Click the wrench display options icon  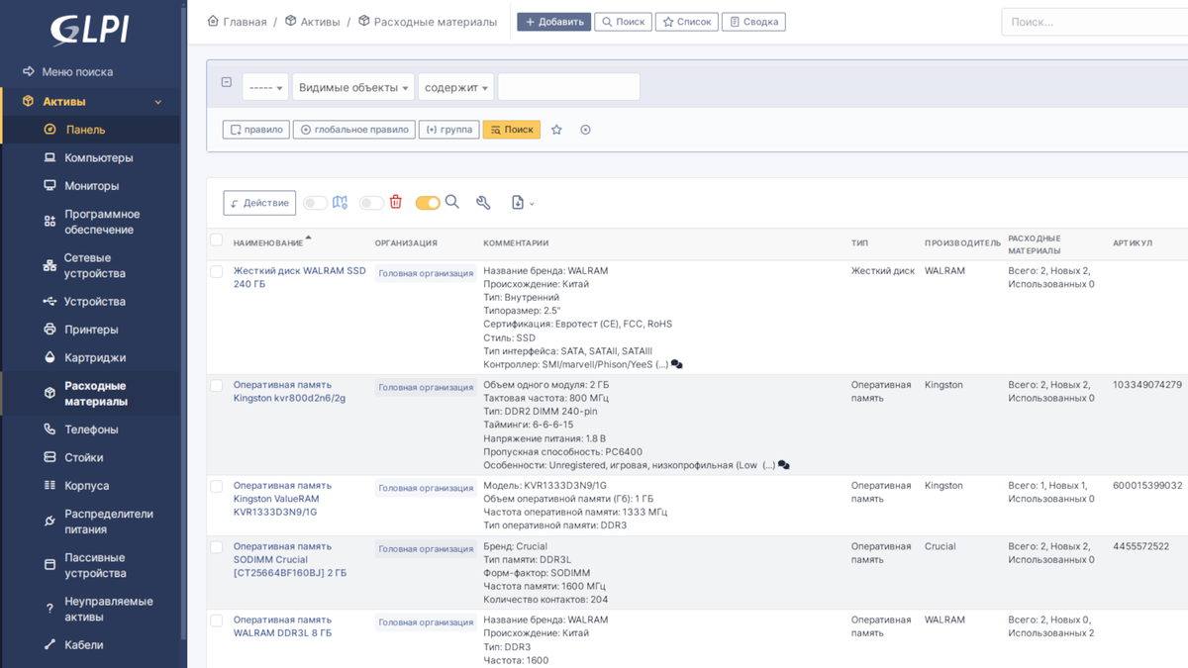[483, 203]
